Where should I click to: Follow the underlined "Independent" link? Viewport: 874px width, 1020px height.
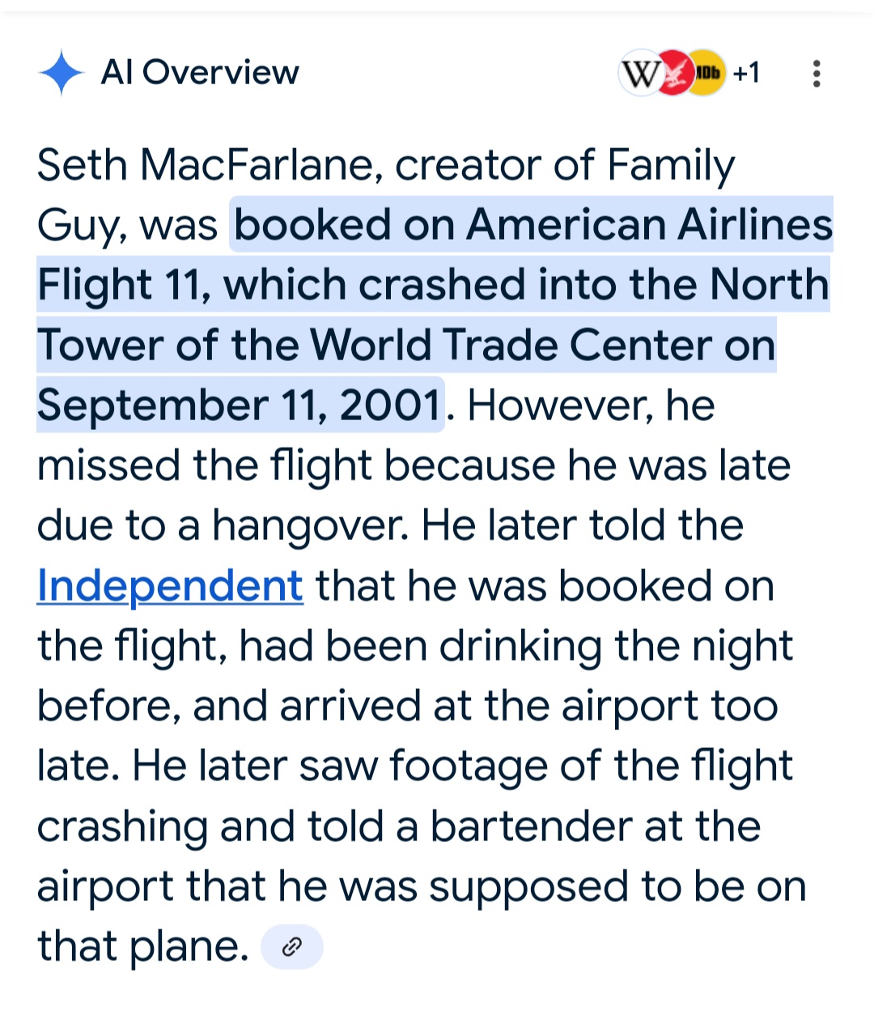pos(170,585)
